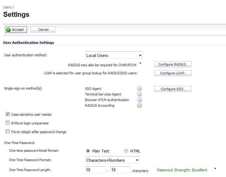This screenshot has width=226, height=177.
Task: Open the User authentication method dropdown
Action: (x=114, y=55)
